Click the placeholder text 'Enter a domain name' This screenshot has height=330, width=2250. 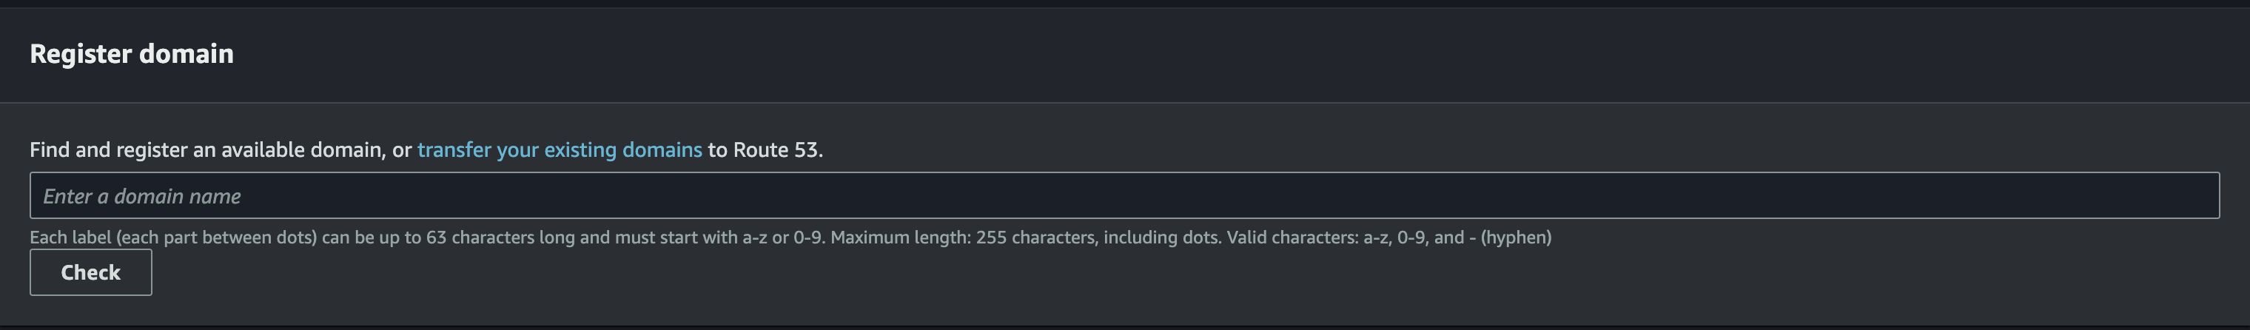142,196
